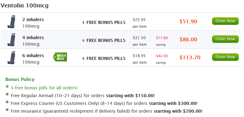This screenshot has height=117, width=244.
Task: Click the Bonus Policy heading
Action: (20, 79)
